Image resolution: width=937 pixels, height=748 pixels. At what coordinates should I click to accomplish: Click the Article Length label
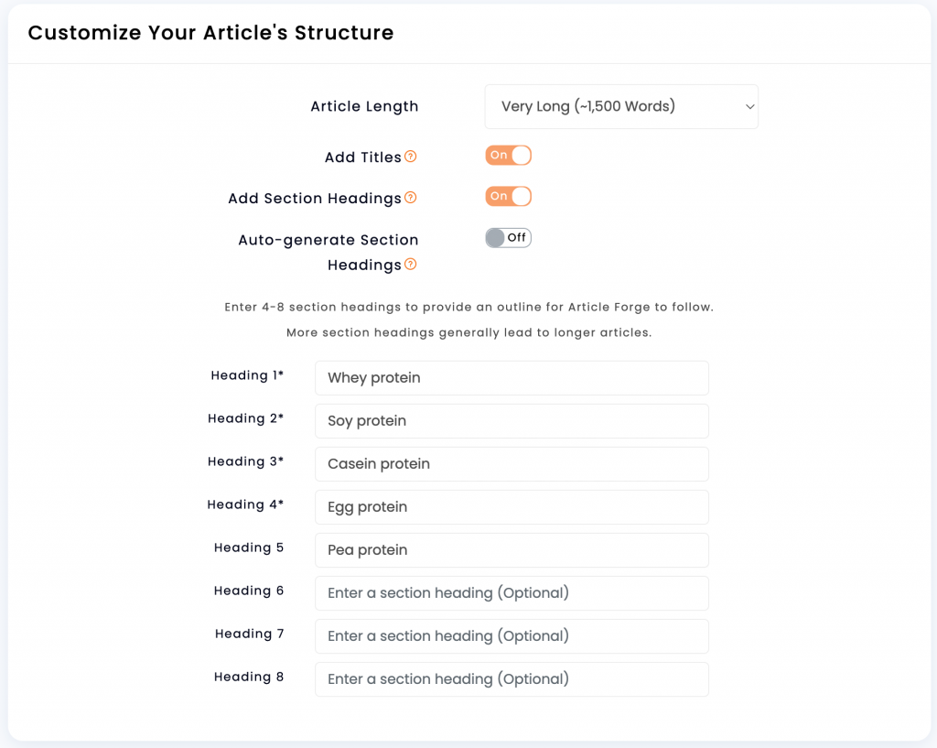tap(364, 107)
